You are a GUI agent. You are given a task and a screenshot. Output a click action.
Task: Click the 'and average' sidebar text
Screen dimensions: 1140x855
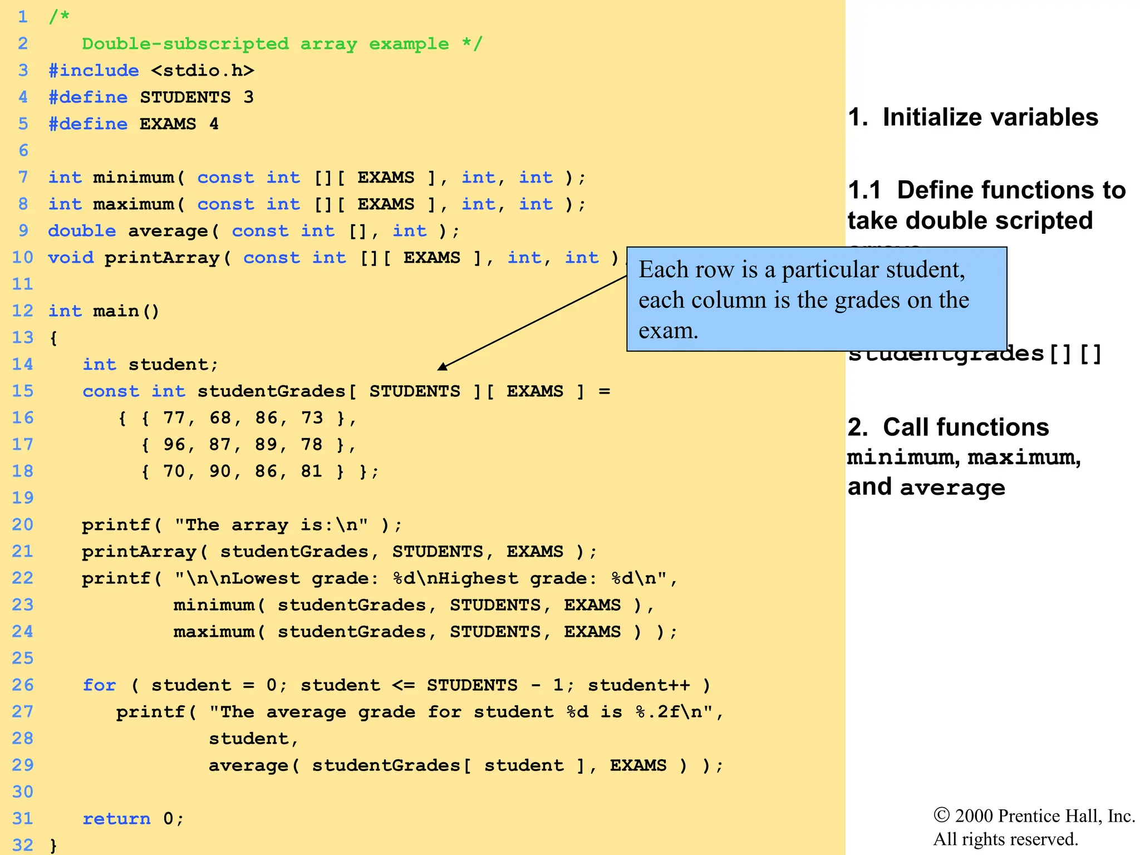click(x=926, y=487)
